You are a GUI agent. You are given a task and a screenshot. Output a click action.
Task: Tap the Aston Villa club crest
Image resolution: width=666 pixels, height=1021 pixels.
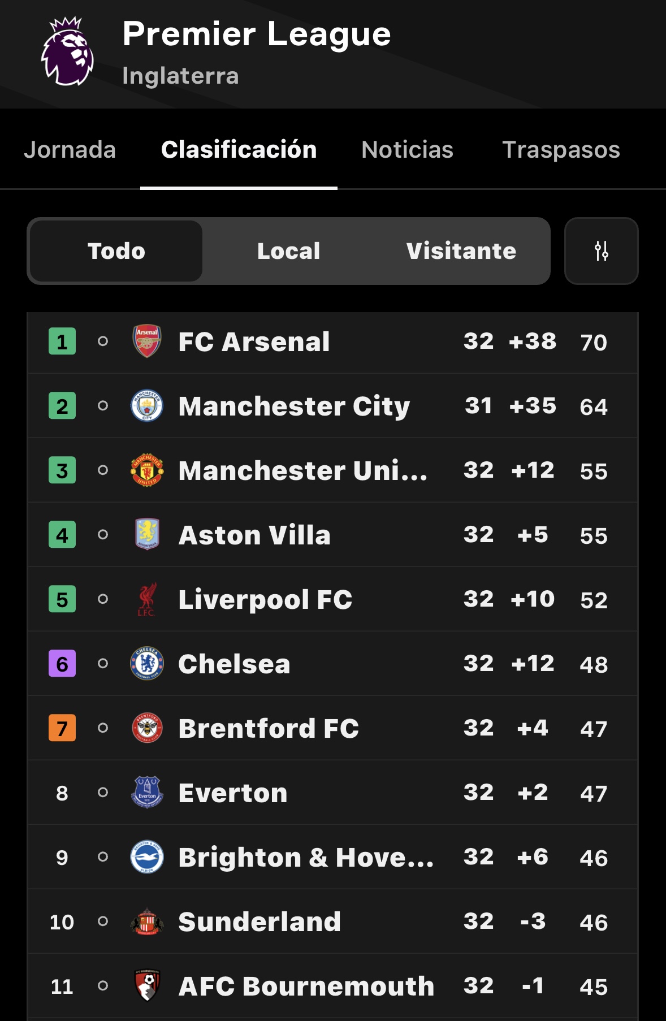tap(147, 535)
